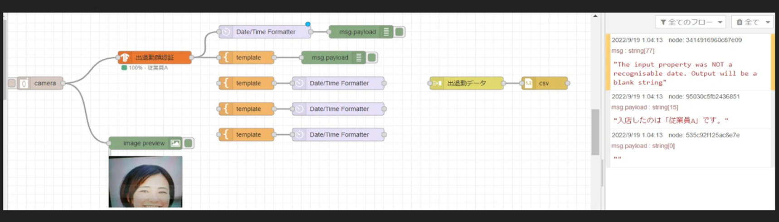Click the clock icon of the Date/Time Formatter in the 出退勤データ row
779x222 pixels.
(299, 83)
